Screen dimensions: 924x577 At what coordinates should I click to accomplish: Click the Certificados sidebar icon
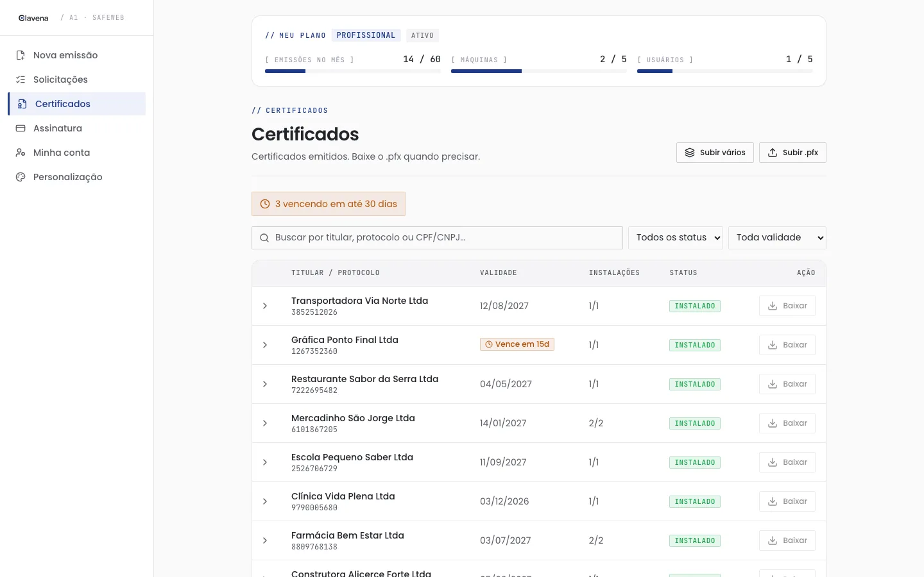[22, 104]
